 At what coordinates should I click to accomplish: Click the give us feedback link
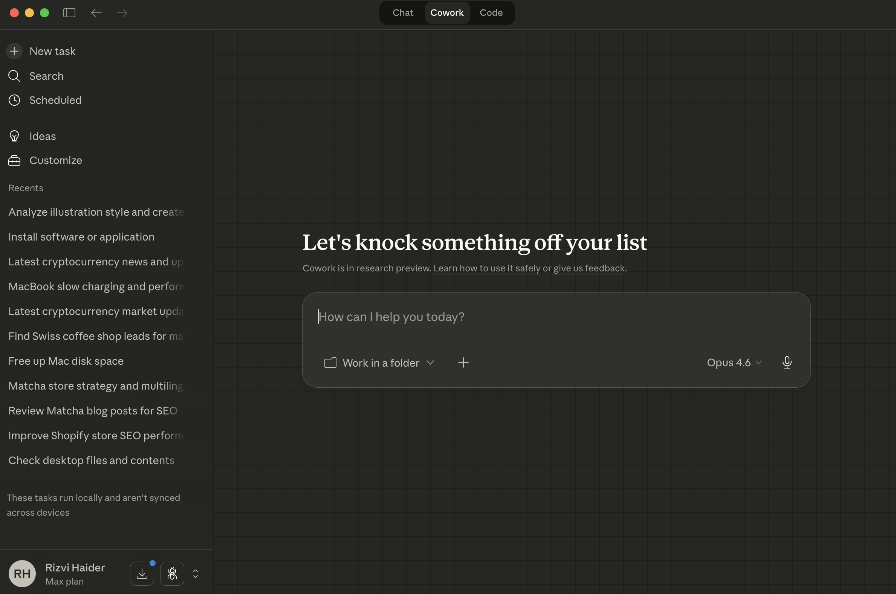589,268
